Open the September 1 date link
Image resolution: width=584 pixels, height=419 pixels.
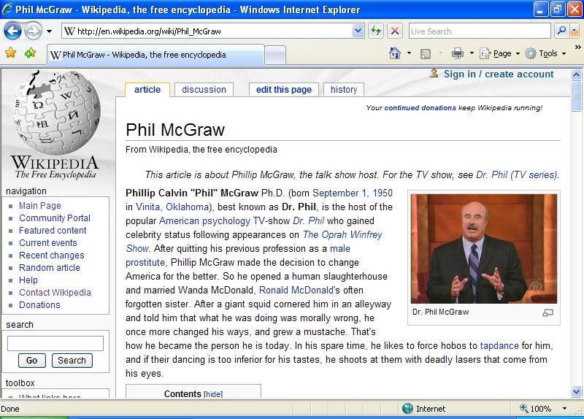pos(341,193)
